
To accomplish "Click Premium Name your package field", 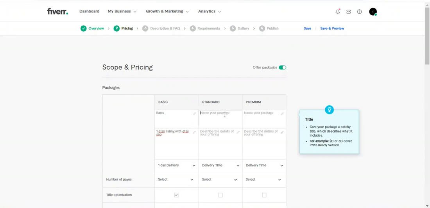I will click(x=264, y=119).
